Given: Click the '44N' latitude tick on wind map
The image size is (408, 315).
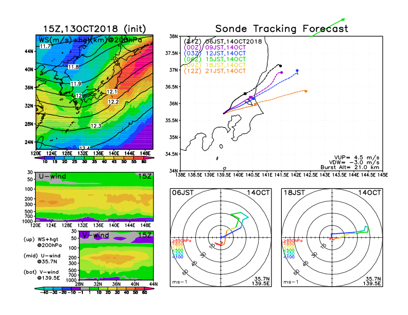Looking at the screenshot, I should (x=29, y=51).
